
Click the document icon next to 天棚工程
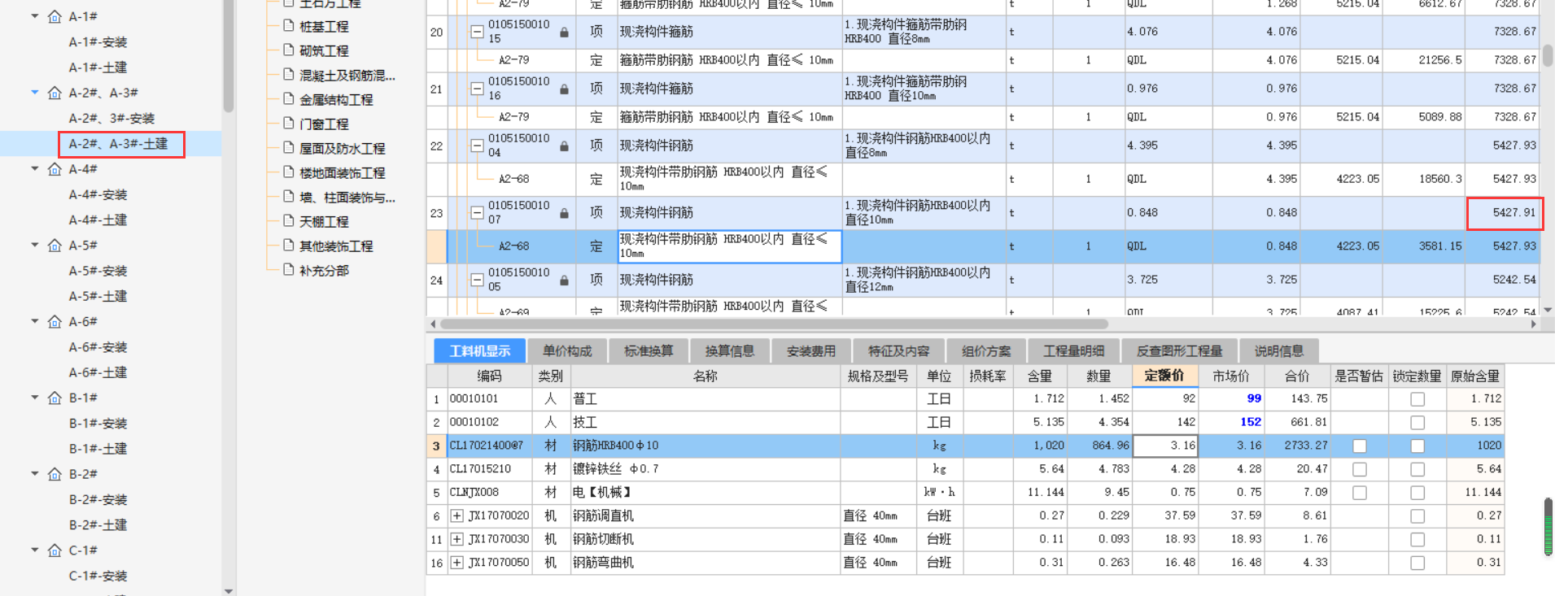pos(288,220)
